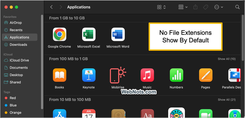
Task: Click the Favorites sidebar heading
Action: (x=10, y=17)
